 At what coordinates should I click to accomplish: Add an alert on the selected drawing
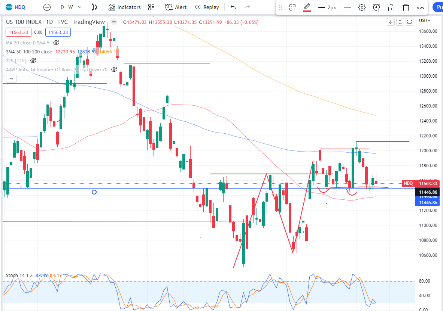tap(377, 7)
